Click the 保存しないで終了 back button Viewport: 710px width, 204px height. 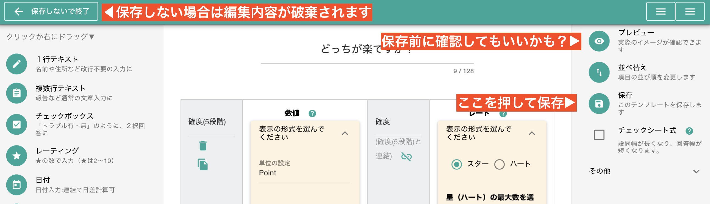tap(51, 11)
